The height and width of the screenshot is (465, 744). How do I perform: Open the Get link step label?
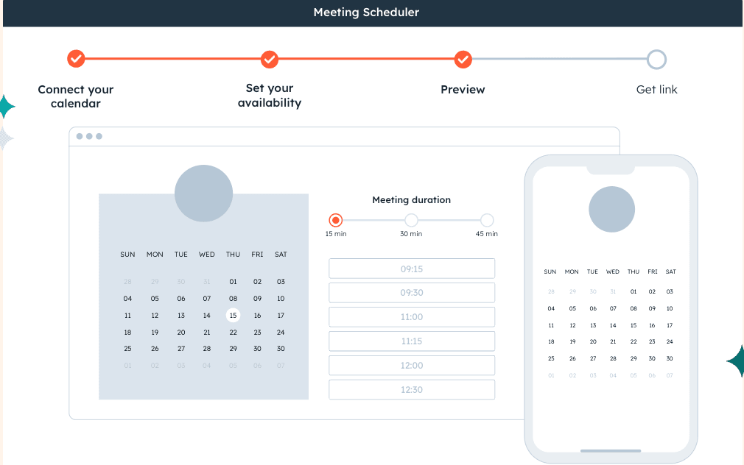656,90
